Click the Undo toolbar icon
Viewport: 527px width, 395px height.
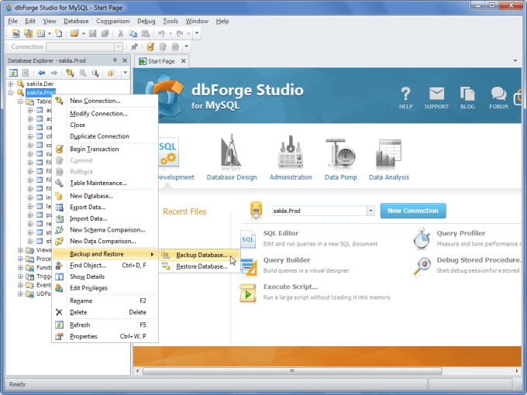point(161,33)
